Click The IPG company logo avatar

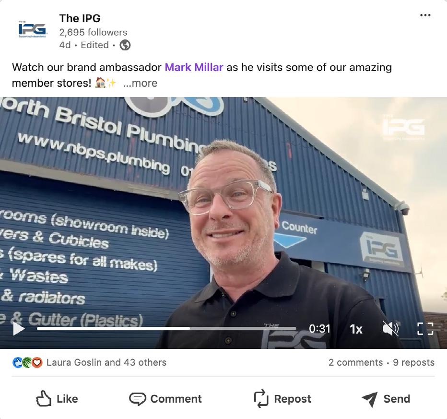click(32, 30)
